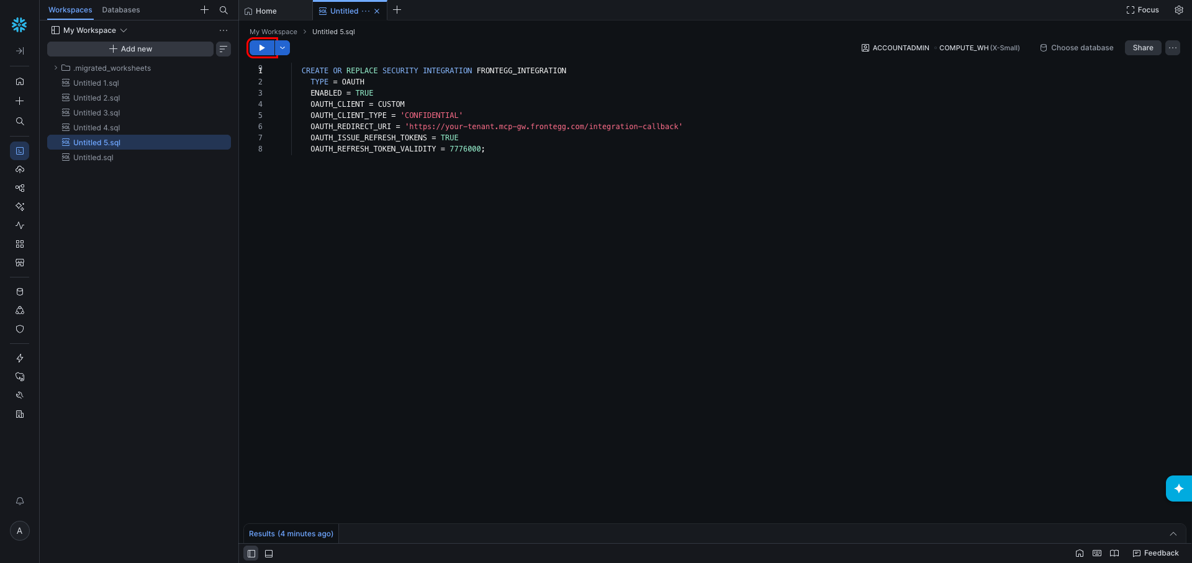The height and width of the screenshot is (563, 1192).
Task: Click the Add new button
Action: (x=130, y=49)
